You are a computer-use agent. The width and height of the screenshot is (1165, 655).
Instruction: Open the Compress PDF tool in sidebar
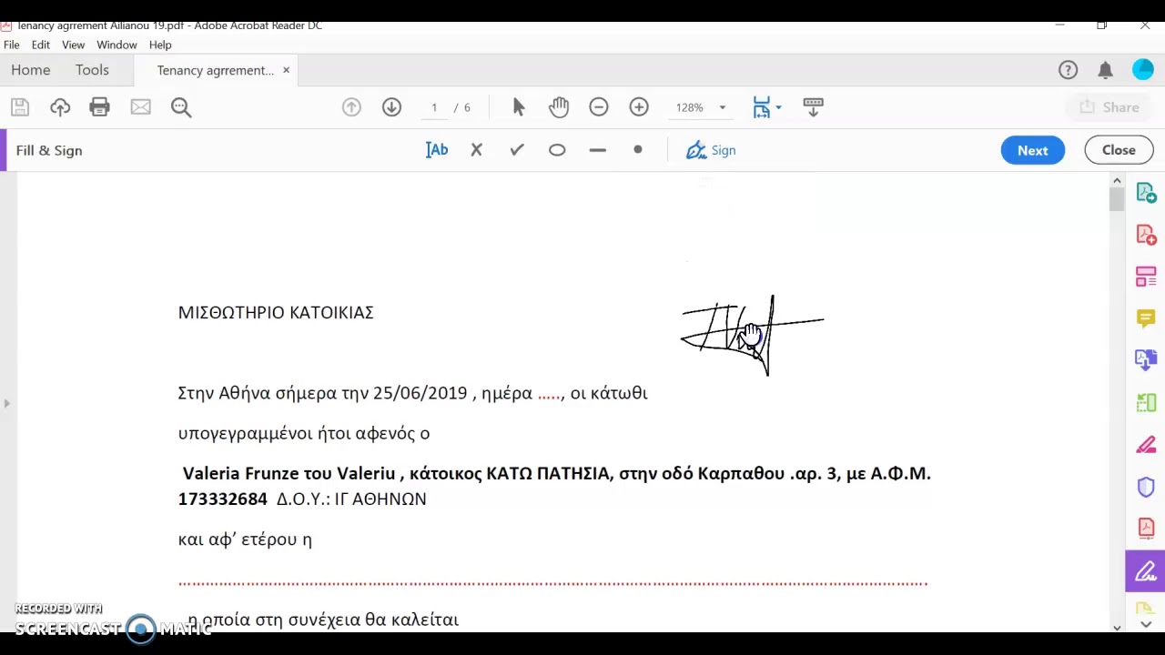pyautogui.click(x=1146, y=529)
